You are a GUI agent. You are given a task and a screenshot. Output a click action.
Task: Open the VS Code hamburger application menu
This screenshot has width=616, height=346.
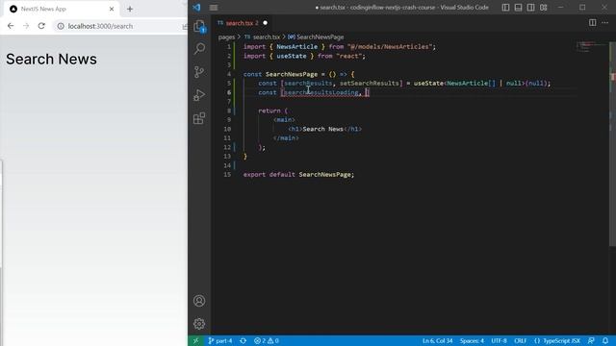214,8
